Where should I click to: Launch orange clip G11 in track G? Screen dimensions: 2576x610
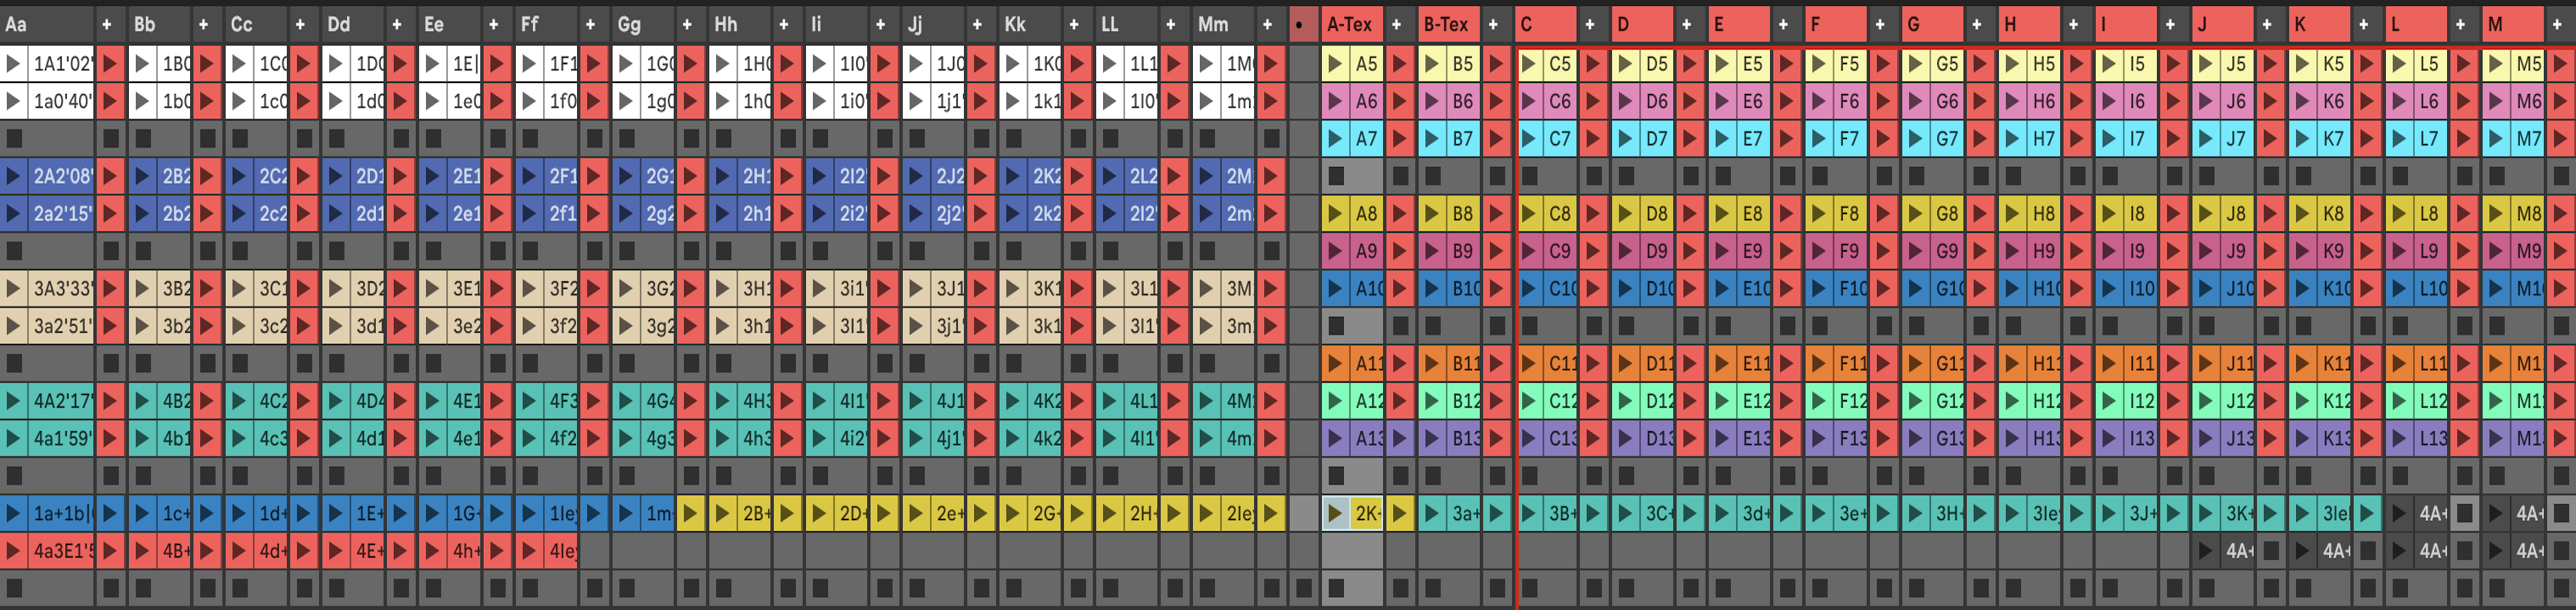[1916, 364]
